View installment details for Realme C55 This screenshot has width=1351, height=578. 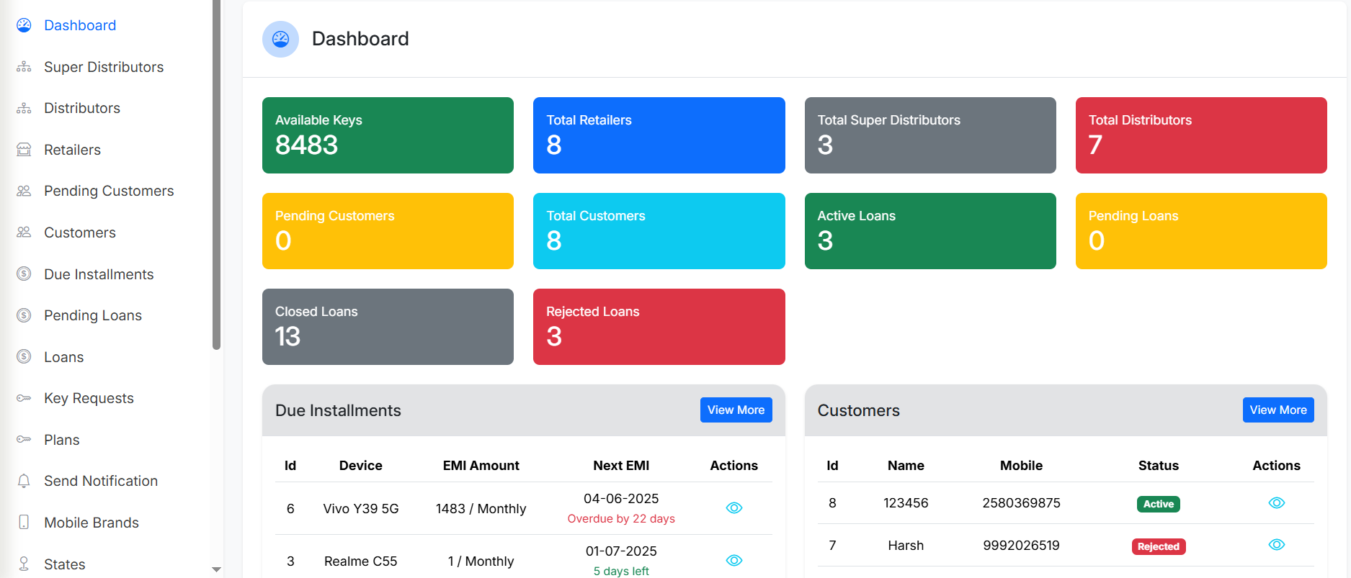click(734, 561)
